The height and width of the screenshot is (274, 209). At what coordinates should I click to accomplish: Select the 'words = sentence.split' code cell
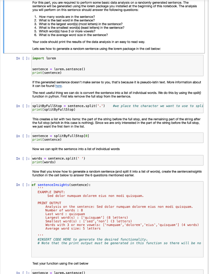pyautogui.click(x=117, y=160)
